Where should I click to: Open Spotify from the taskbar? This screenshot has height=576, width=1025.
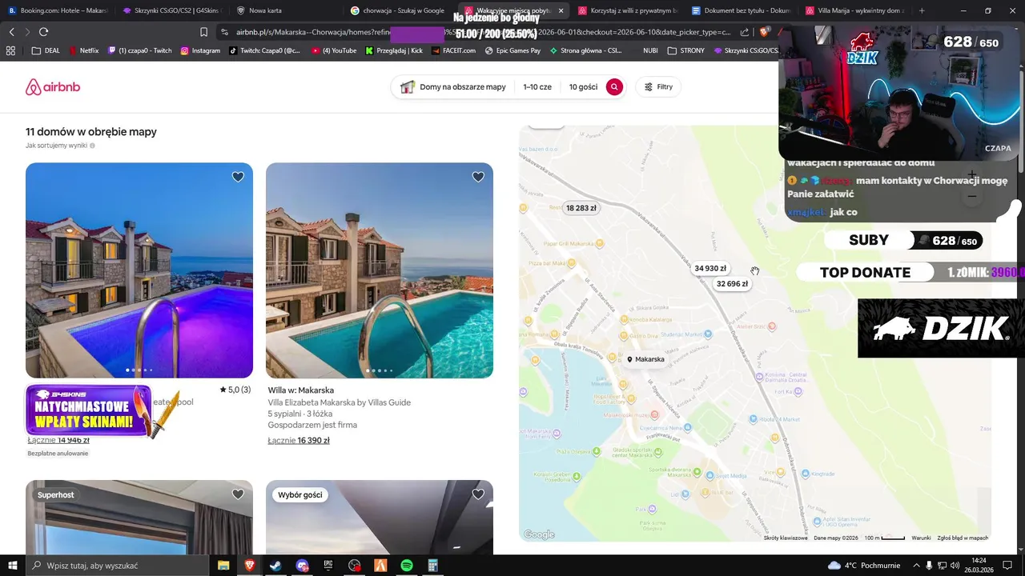pyautogui.click(x=407, y=566)
